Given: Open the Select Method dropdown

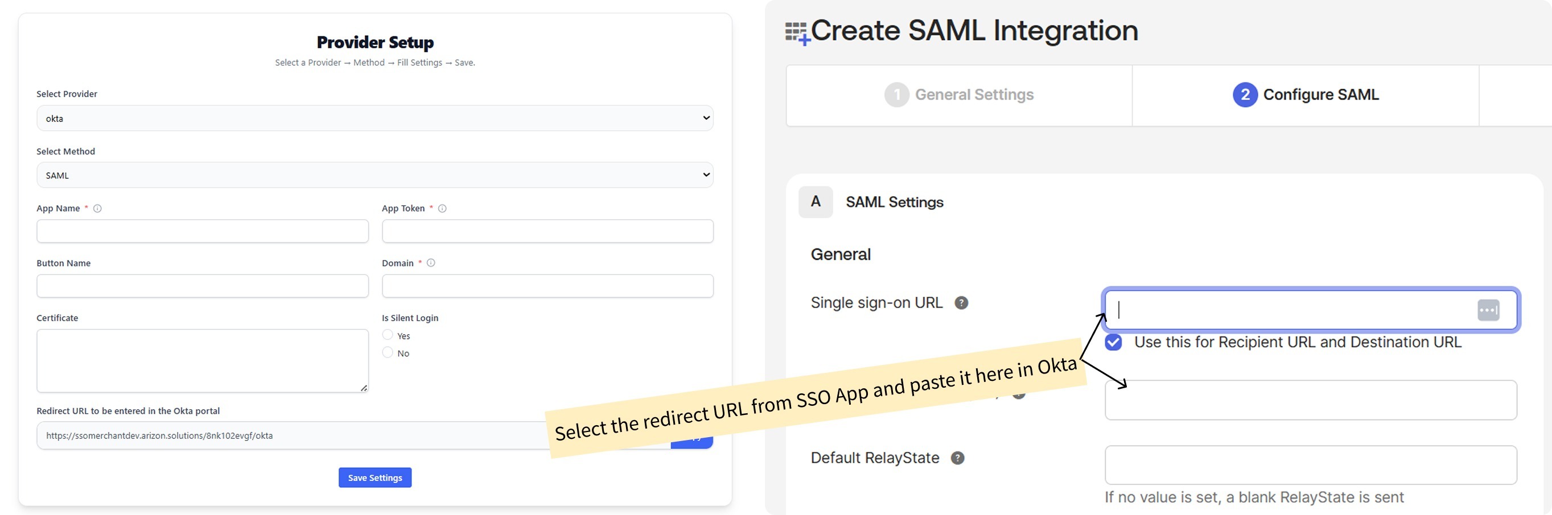Looking at the screenshot, I should click(374, 175).
